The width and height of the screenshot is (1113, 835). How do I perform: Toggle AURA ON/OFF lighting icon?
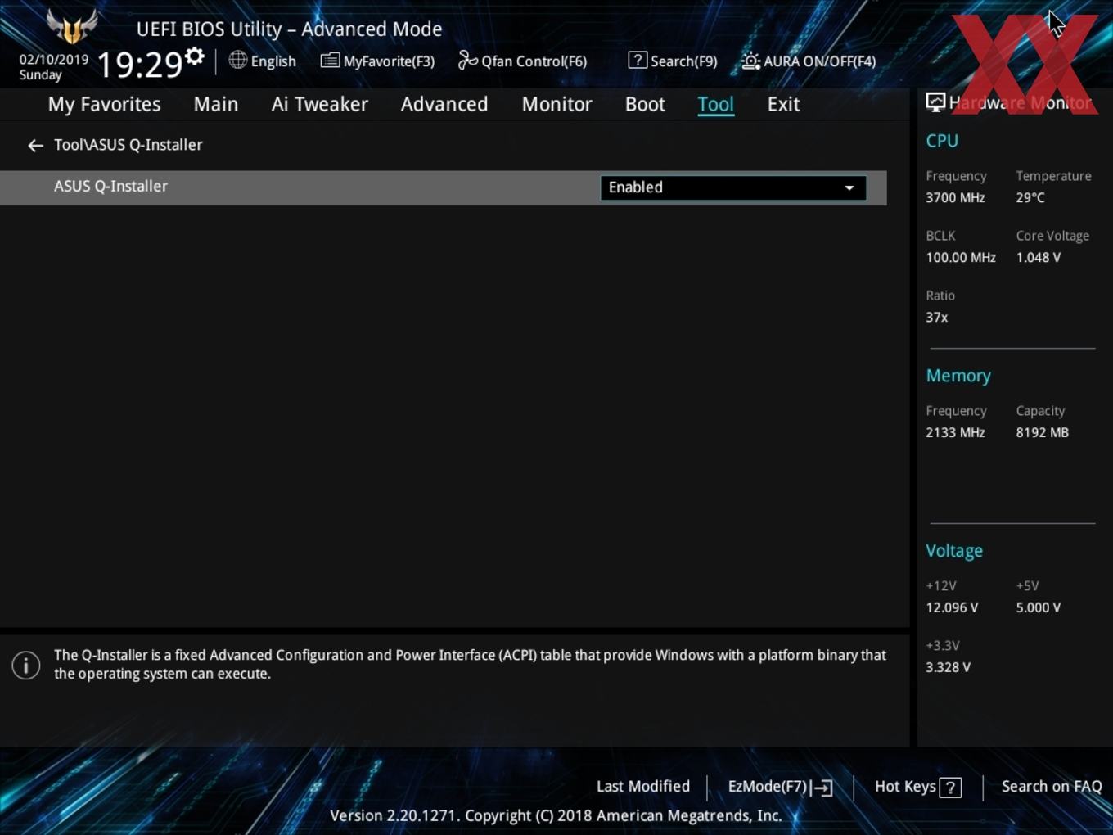(750, 61)
